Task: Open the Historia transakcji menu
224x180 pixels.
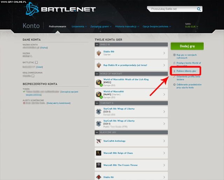Action: 127,27
